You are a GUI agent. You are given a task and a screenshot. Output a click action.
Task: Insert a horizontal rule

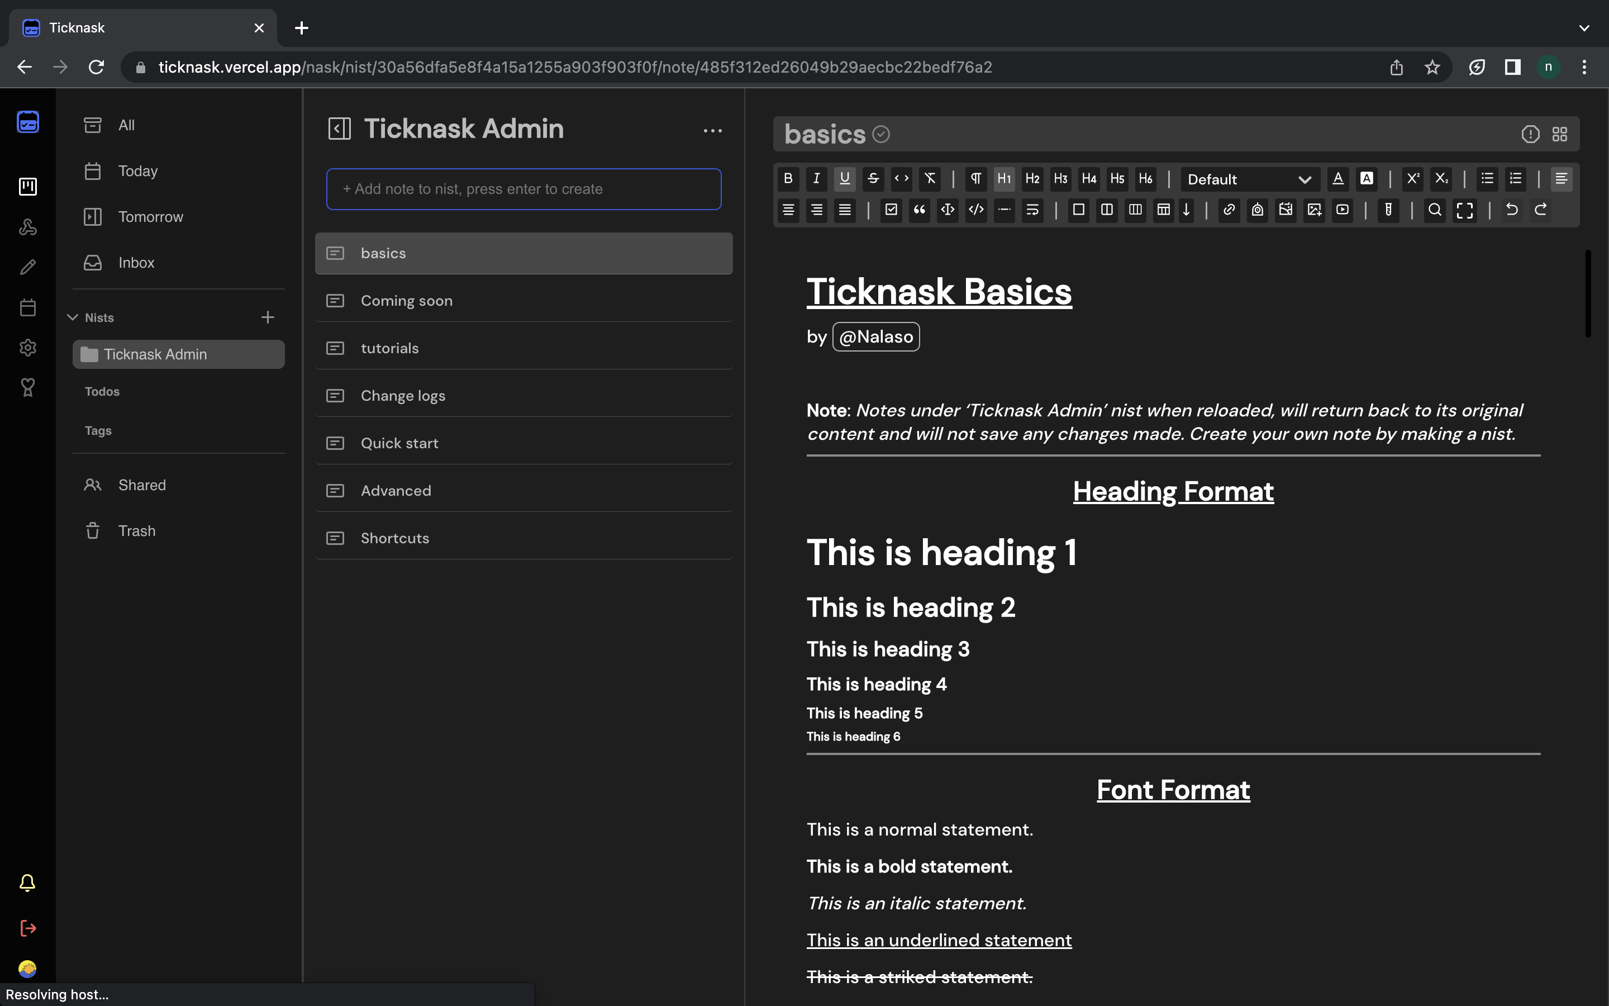click(x=1004, y=210)
